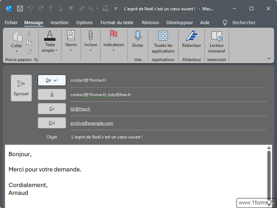Open the Coller dropdown arrow
This screenshot has height=208, width=277.
pos(16,51)
